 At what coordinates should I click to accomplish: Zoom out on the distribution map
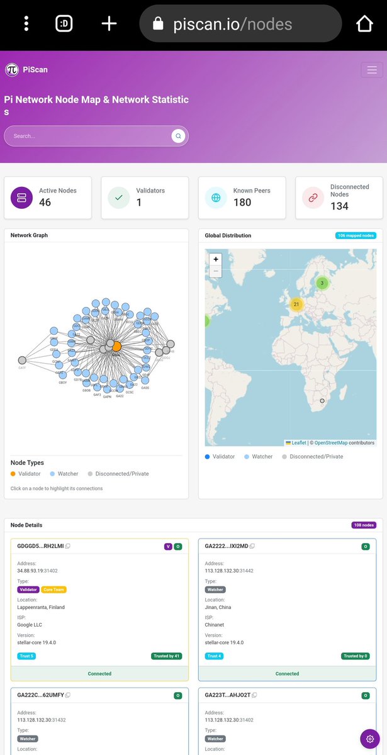(216, 271)
